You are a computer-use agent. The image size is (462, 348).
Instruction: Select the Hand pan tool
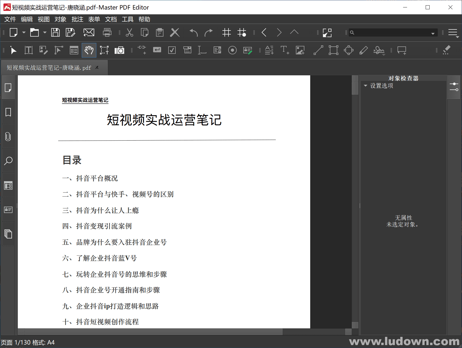point(89,50)
